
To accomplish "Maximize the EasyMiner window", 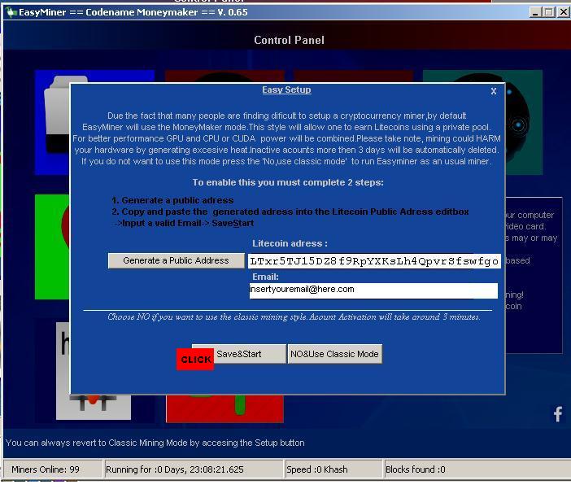I will (549, 12).
